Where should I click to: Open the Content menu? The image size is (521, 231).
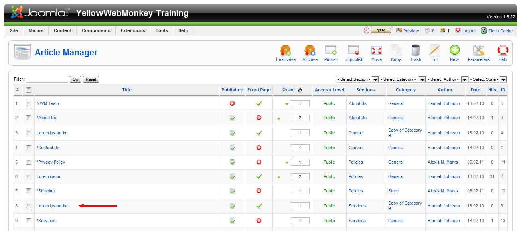click(63, 30)
